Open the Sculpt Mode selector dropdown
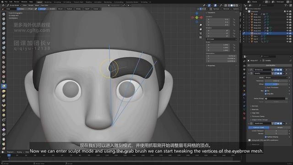Viewport: 293px width, 165px height. (x=13, y=5)
